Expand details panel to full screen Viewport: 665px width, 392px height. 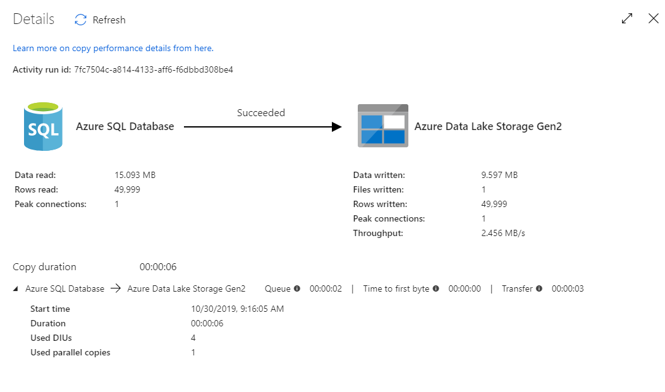(x=627, y=19)
